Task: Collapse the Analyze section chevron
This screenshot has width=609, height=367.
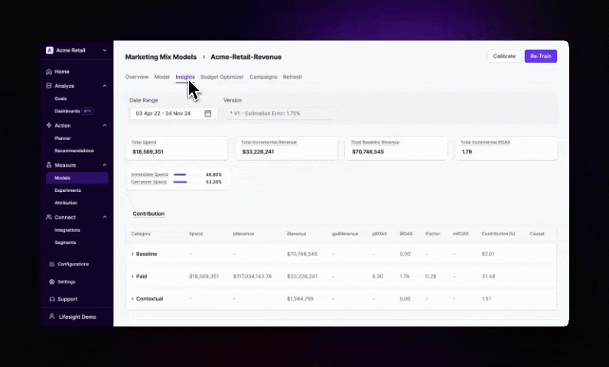Action: [x=105, y=86]
